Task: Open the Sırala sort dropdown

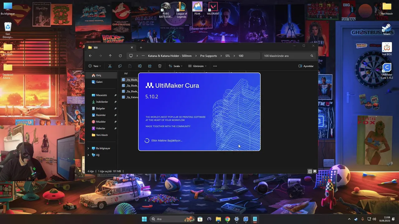Action: pyautogui.click(x=175, y=66)
